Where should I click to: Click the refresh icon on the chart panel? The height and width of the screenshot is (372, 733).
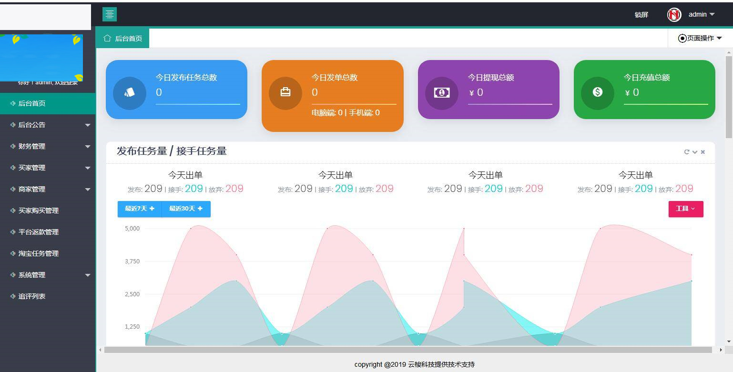(686, 151)
